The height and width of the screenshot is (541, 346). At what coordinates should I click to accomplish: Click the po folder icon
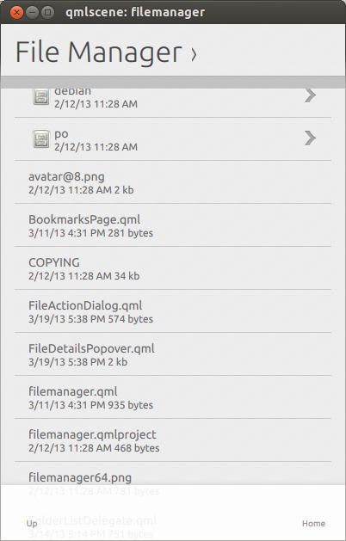click(41, 139)
